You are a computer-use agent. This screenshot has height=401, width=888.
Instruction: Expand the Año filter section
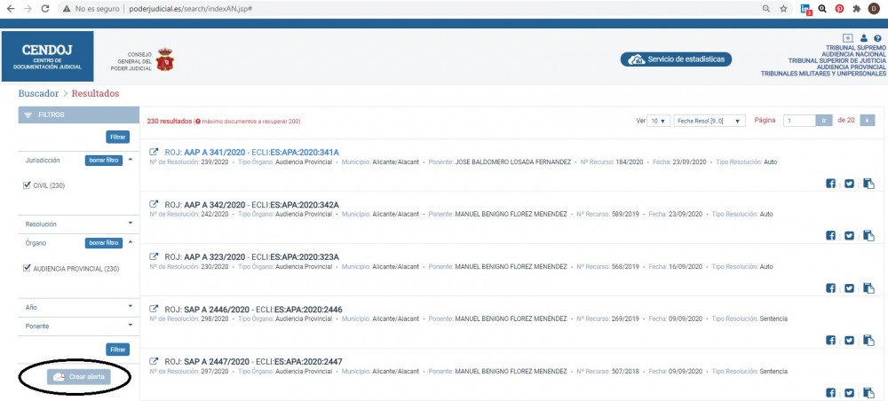point(131,307)
